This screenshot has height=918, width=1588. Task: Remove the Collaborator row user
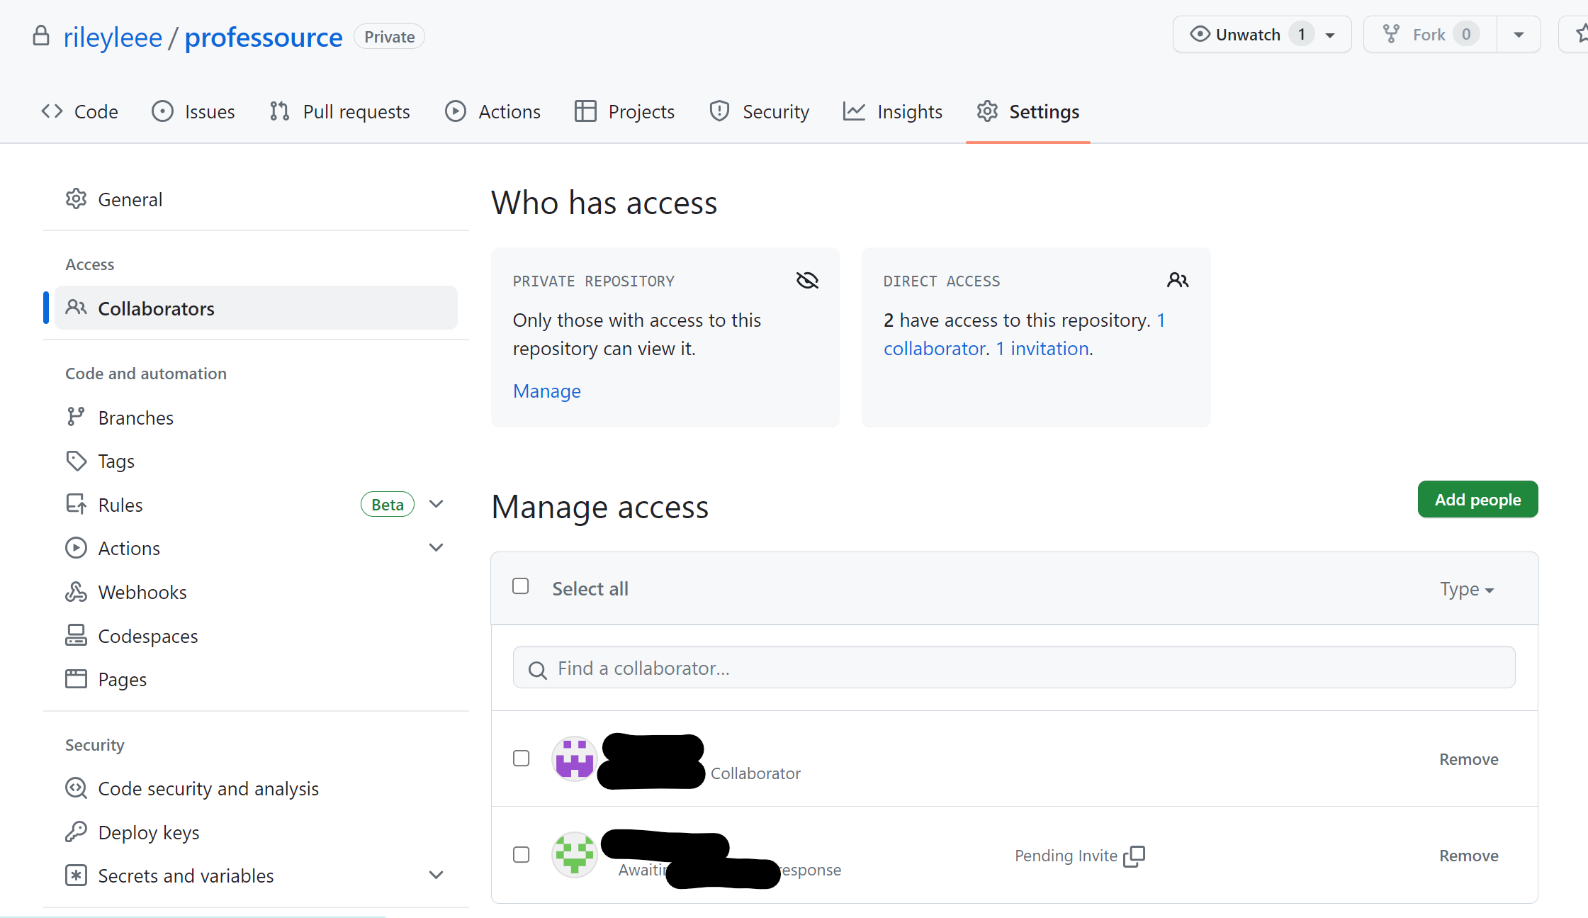[x=1468, y=759]
